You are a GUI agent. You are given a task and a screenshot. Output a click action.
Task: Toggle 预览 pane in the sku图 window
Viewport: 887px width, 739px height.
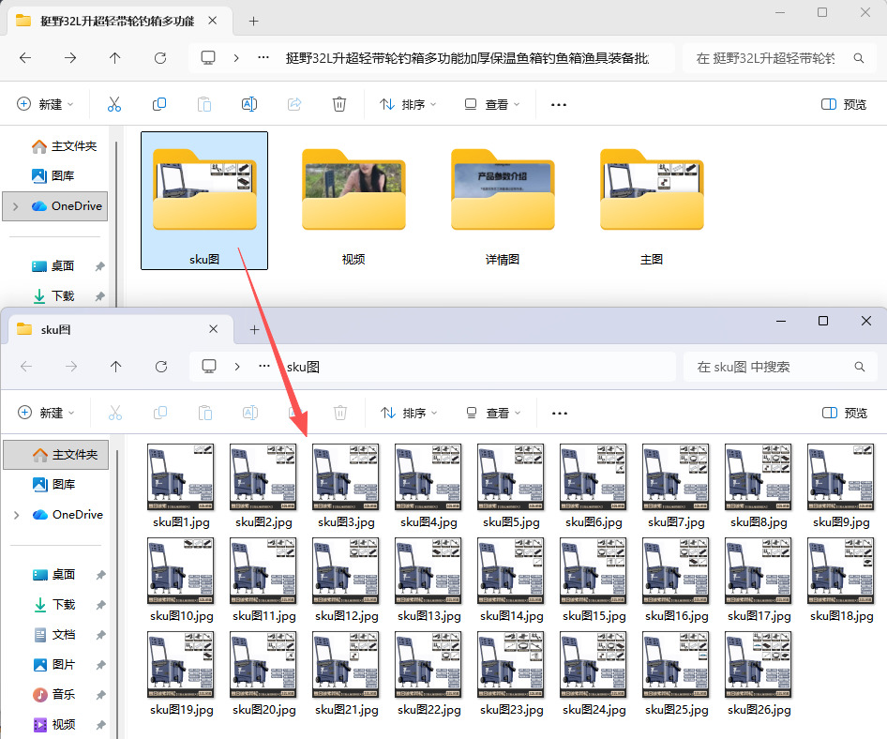coord(844,413)
